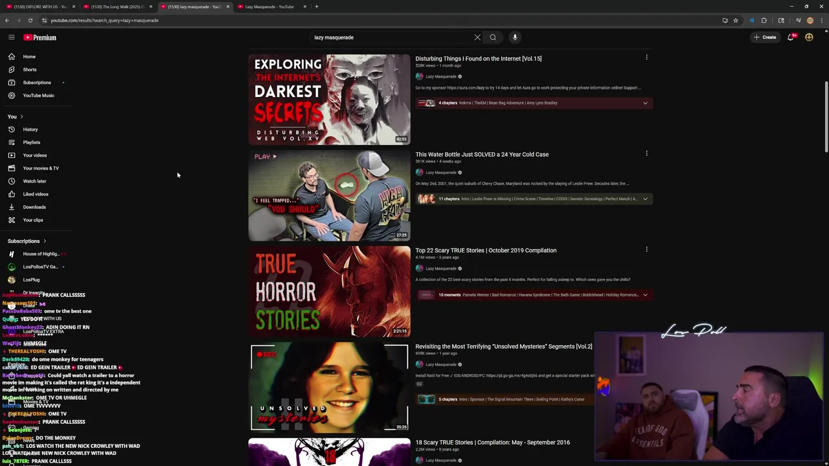
Task: Open the Exploring Darkest Secrets thumbnail
Action: click(x=329, y=99)
